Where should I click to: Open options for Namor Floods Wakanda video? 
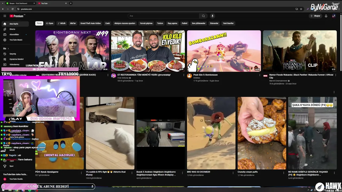click(x=336, y=75)
